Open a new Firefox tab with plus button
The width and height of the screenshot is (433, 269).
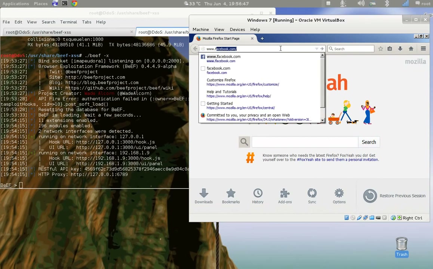pos(262,38)
